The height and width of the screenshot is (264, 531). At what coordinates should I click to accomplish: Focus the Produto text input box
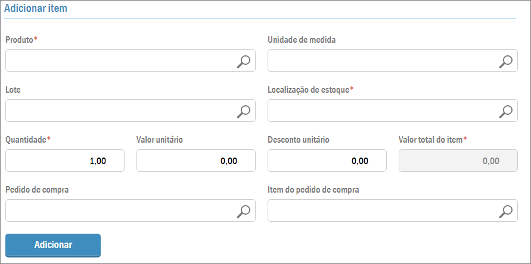(x=119, y=61)
